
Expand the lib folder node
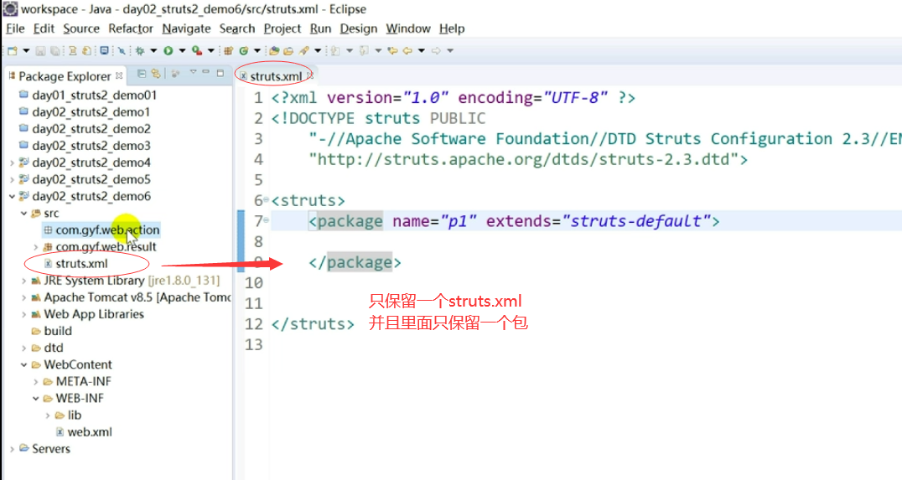(48, 415)
